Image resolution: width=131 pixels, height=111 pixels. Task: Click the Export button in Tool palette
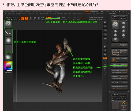click(x=123, y=97)
